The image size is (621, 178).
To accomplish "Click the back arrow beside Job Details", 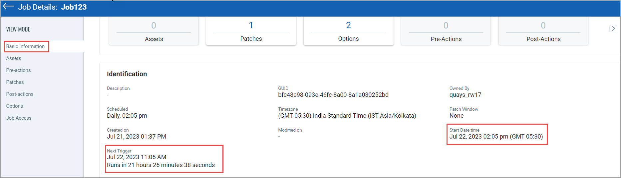I will (8, 6).
